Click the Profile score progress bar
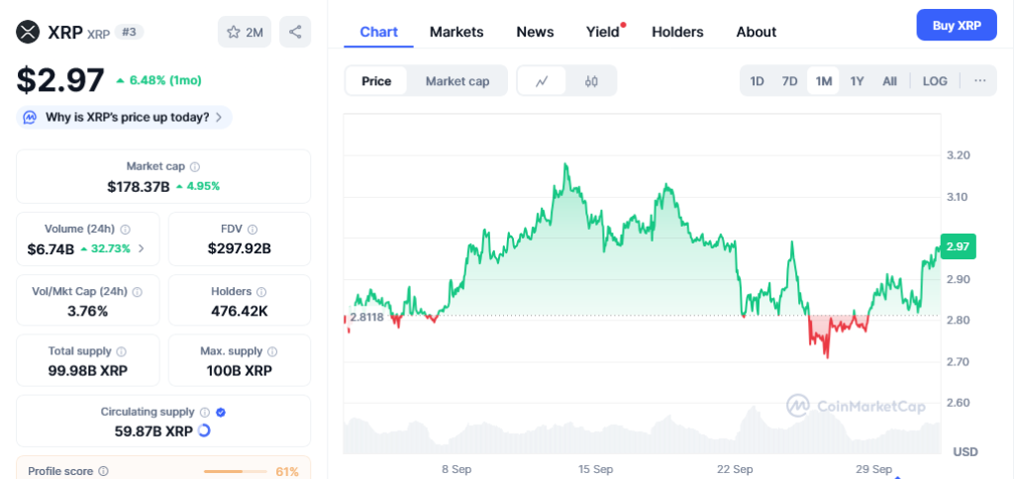1014x479 pixels. pos(236,472)
